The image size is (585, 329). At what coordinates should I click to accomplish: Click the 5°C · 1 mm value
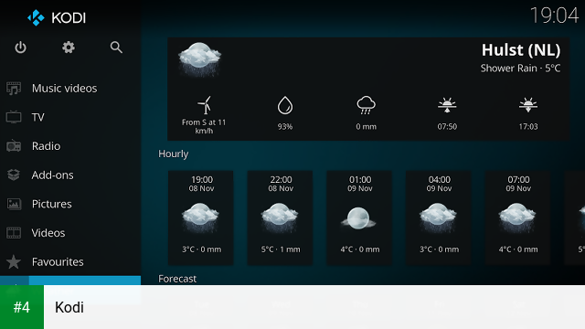[281, 249]
